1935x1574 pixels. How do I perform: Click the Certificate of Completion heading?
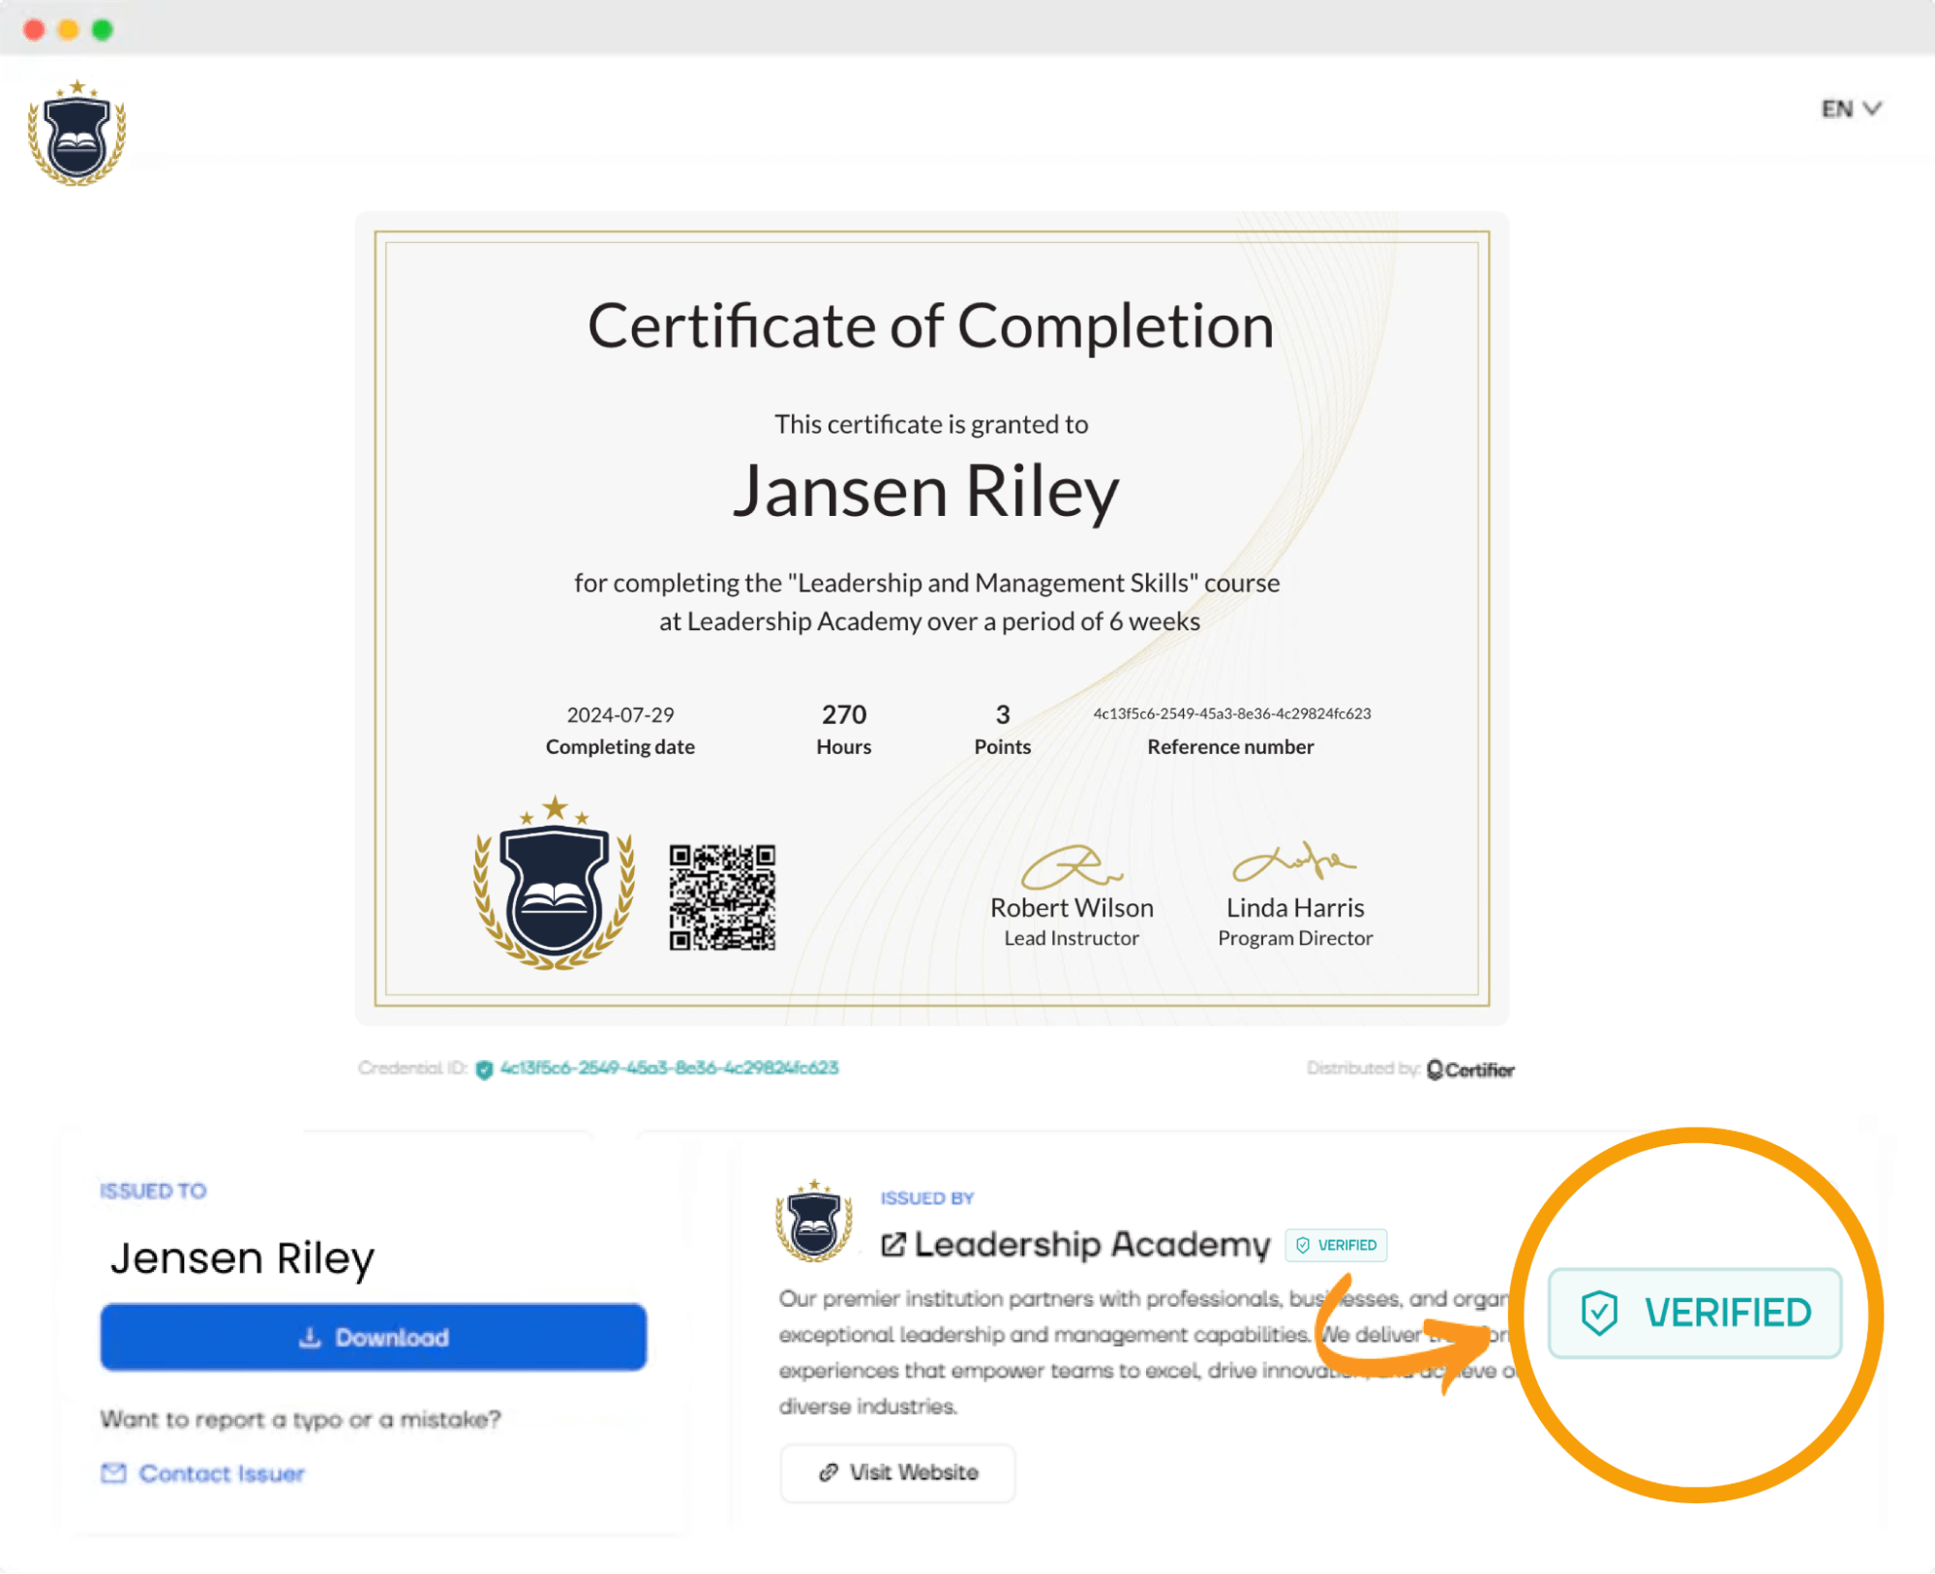pos(930,326)
